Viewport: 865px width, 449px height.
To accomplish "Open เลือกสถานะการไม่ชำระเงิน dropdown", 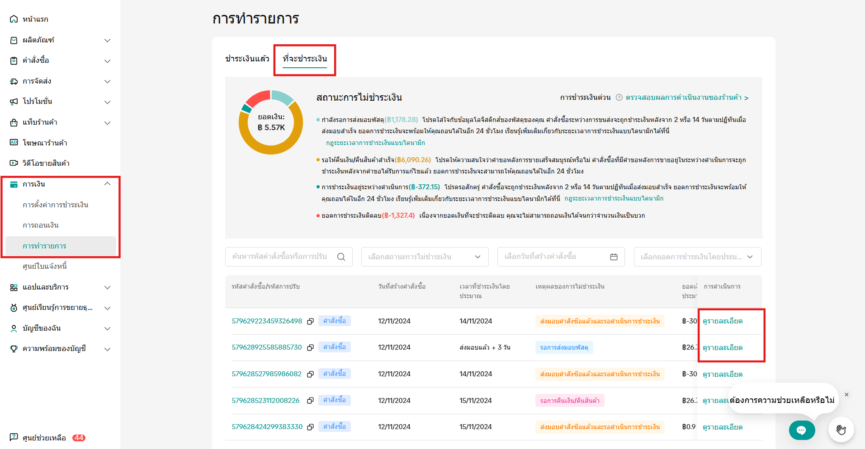I will 425,257.
